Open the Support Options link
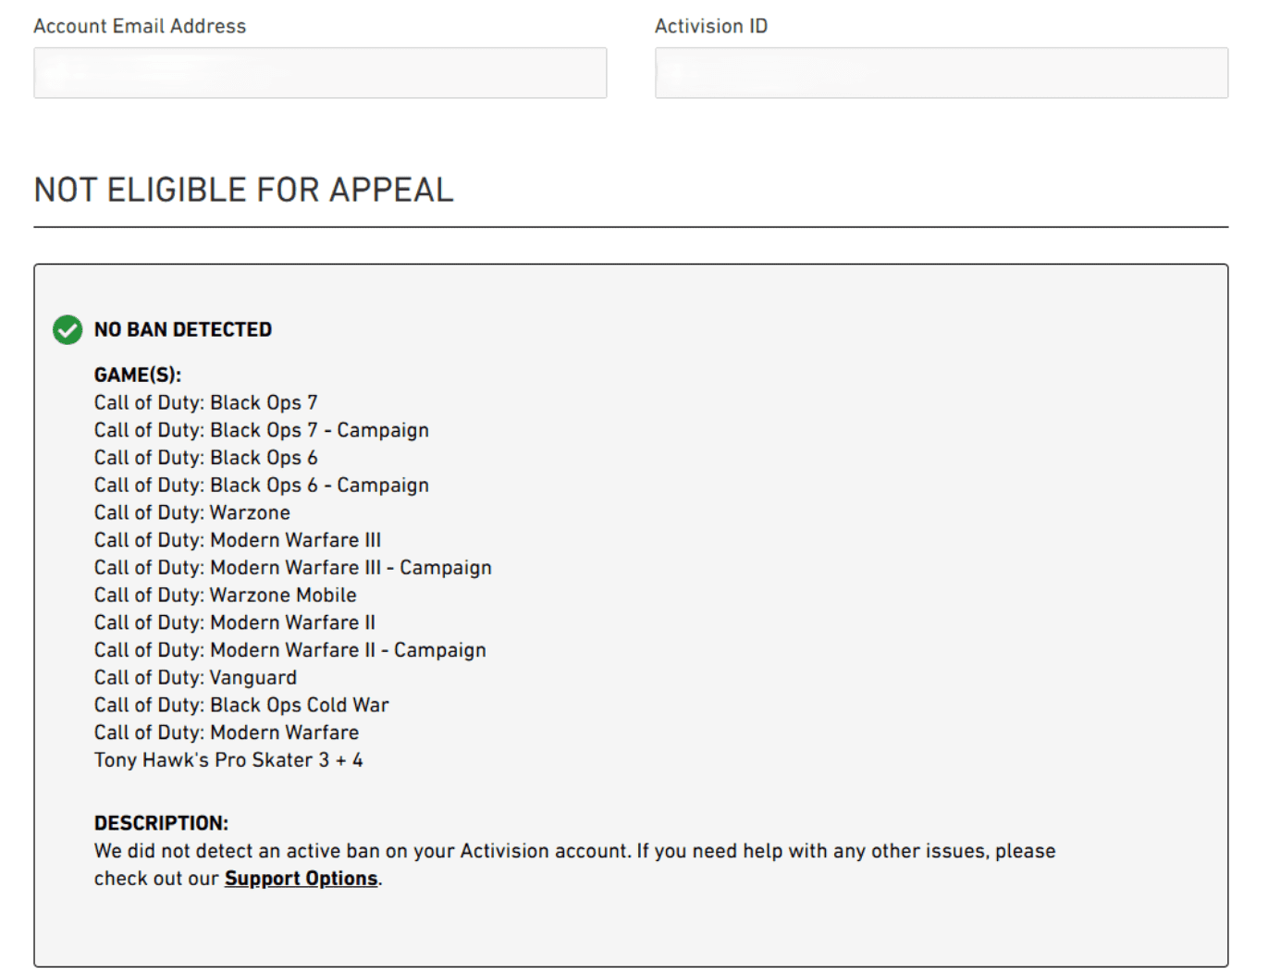Screen dimensions: 1268x973 point(301,879)
